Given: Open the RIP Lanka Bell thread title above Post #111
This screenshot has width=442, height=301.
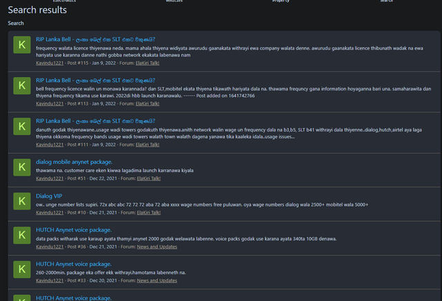Looking at the screenshot, I should coord(95,121).
